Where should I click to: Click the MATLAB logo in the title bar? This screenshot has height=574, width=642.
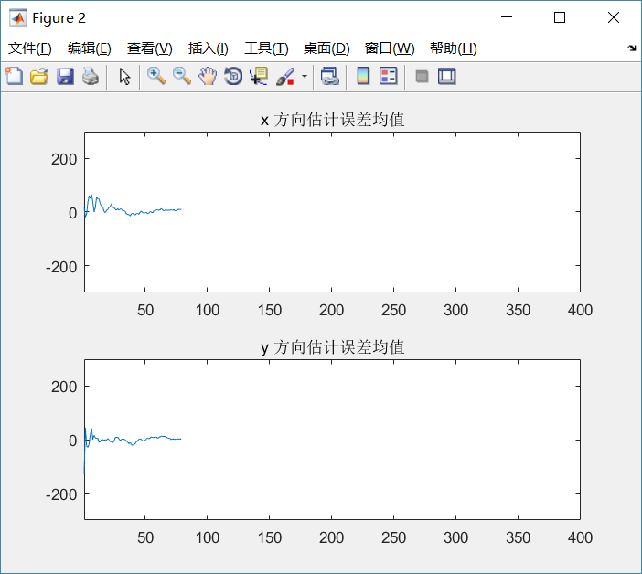tap(18, 17)
